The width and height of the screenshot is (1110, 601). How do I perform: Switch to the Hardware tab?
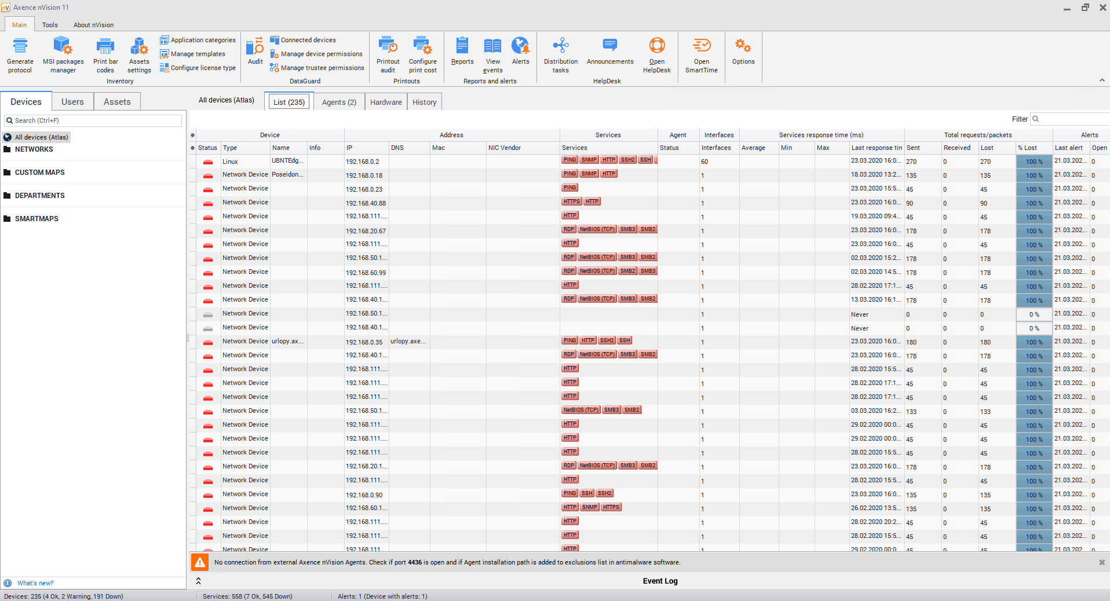(386, 102)
